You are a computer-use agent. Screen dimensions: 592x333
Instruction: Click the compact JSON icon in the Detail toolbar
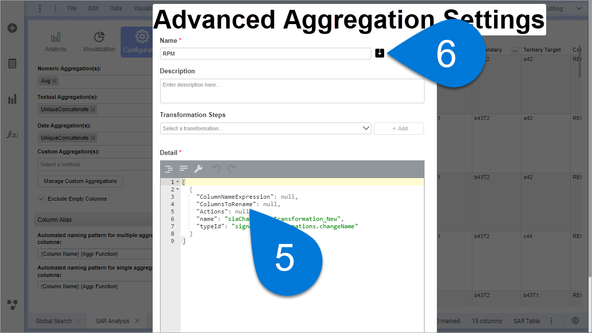coord(184,169)
